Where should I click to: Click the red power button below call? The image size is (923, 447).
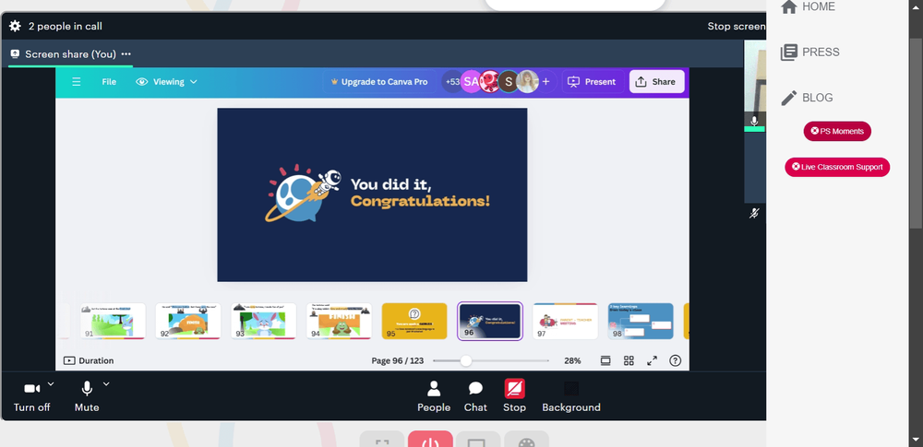pos(430,440)
